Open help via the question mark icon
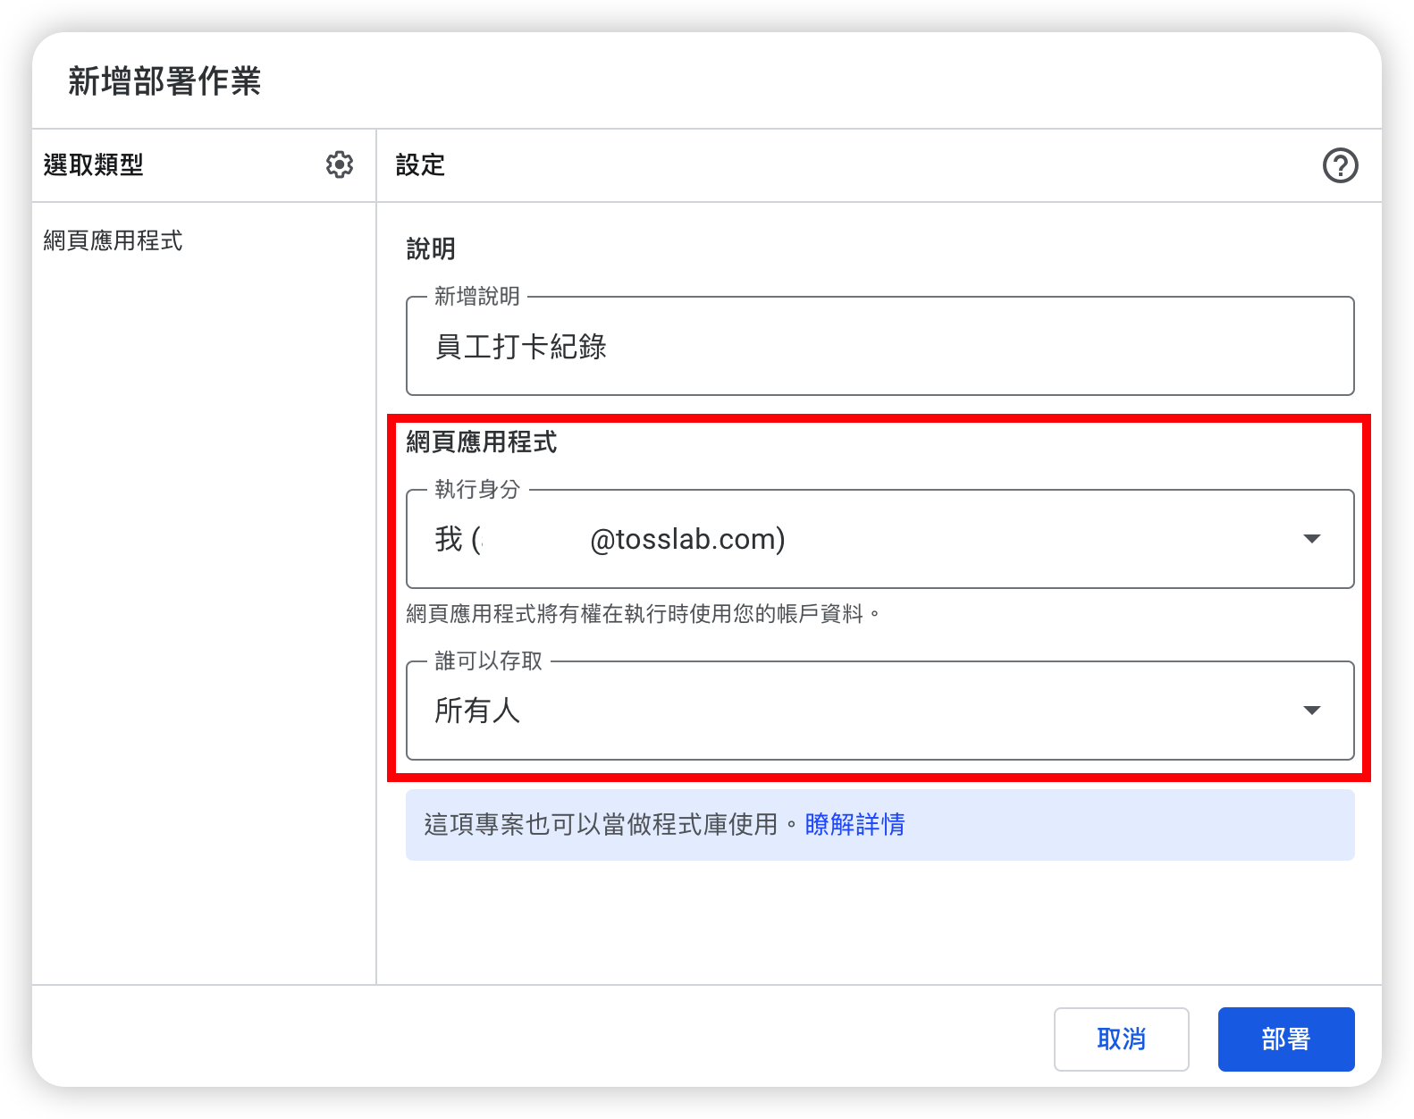The width and height of the screenshot is (1414, 1119). click(x=1340, y=165)
